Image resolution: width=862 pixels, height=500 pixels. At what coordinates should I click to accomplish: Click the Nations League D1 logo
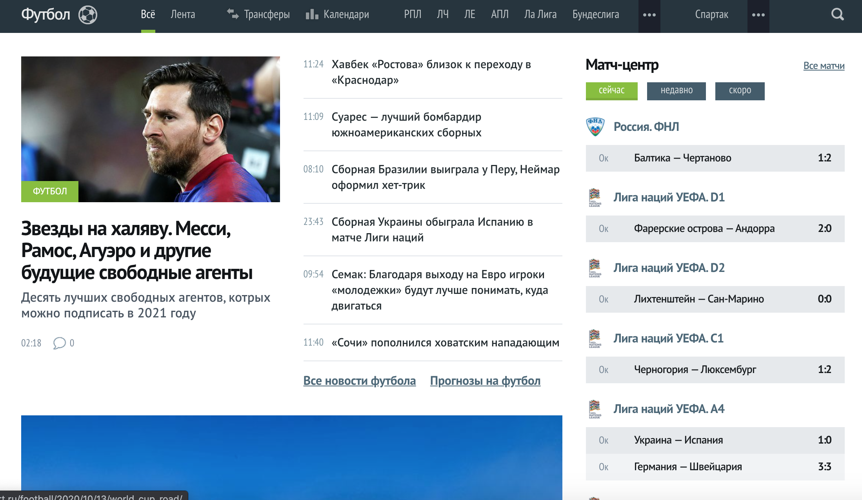(595, 197)
